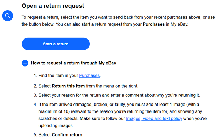Click the bold "Return this item" text
This screenshot has width=217, height=139.
(68, 86)
